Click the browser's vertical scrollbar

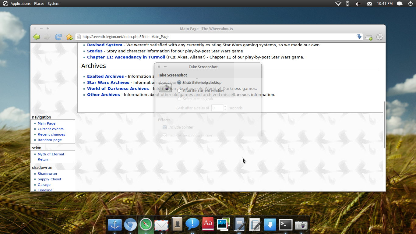point(384,125)
